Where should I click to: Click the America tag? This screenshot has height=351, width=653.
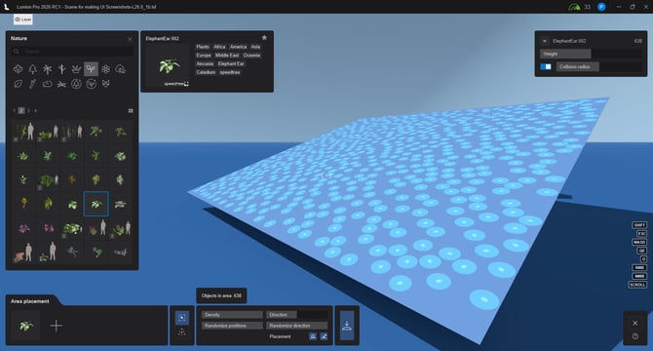tap(238, 47)
